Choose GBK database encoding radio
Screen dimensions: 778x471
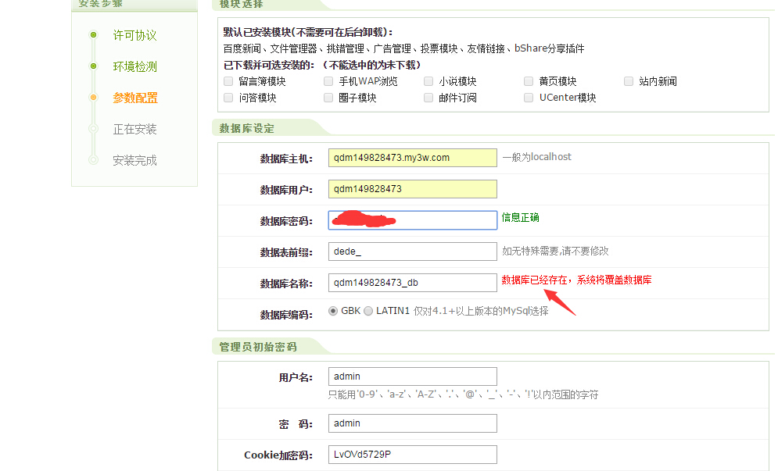(x=333, y=311)
